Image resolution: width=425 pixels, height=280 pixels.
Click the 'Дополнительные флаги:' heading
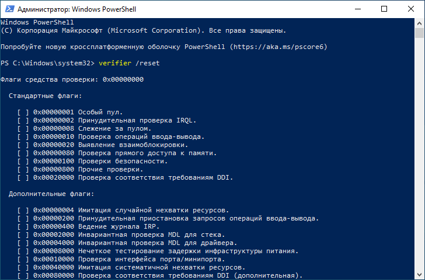51,194
